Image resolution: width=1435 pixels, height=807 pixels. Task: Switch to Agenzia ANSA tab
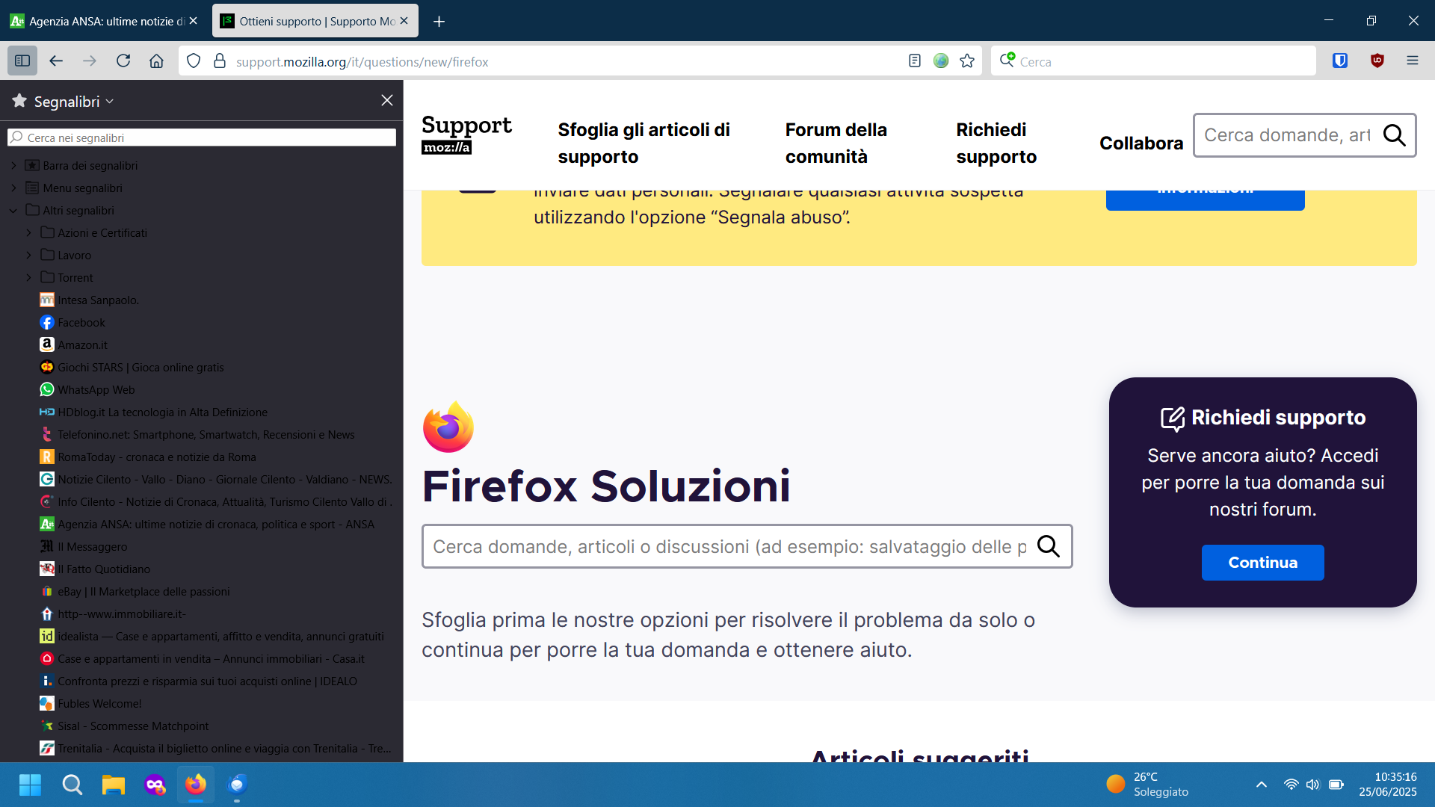[105, 21]
